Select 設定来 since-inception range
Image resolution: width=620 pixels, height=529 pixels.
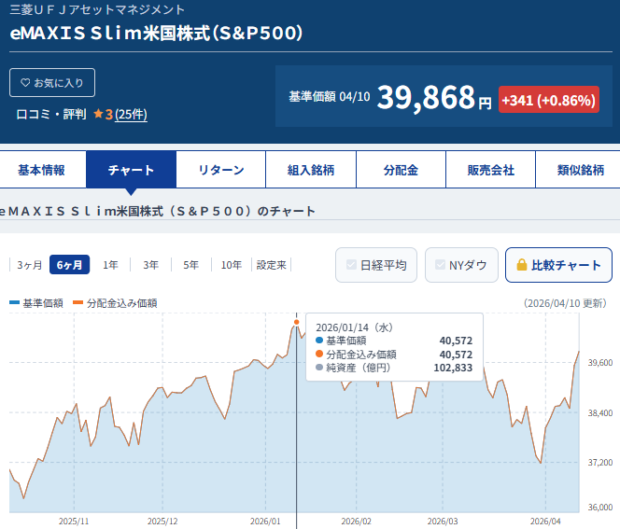point(271,265)
